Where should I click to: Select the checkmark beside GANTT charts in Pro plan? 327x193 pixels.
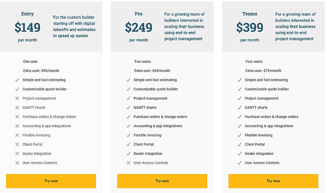pos(128,107)
